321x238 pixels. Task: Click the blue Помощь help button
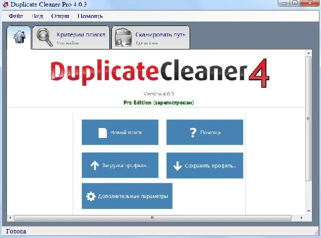(x=205, y=132)
